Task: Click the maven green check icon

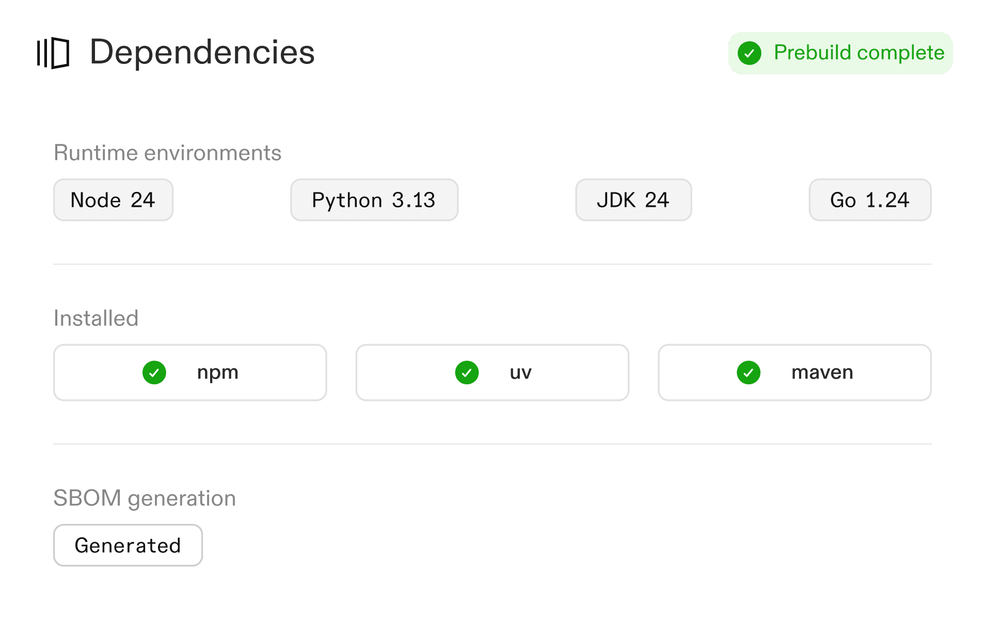Action: point(749,372)
